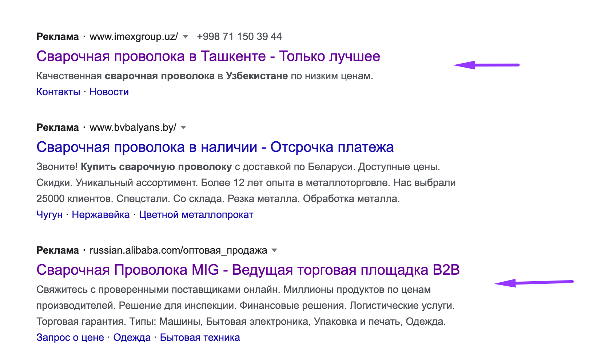Select the Чугун sitelink
The height and width of the screenshot is (359, 601).
pos(49,215)
